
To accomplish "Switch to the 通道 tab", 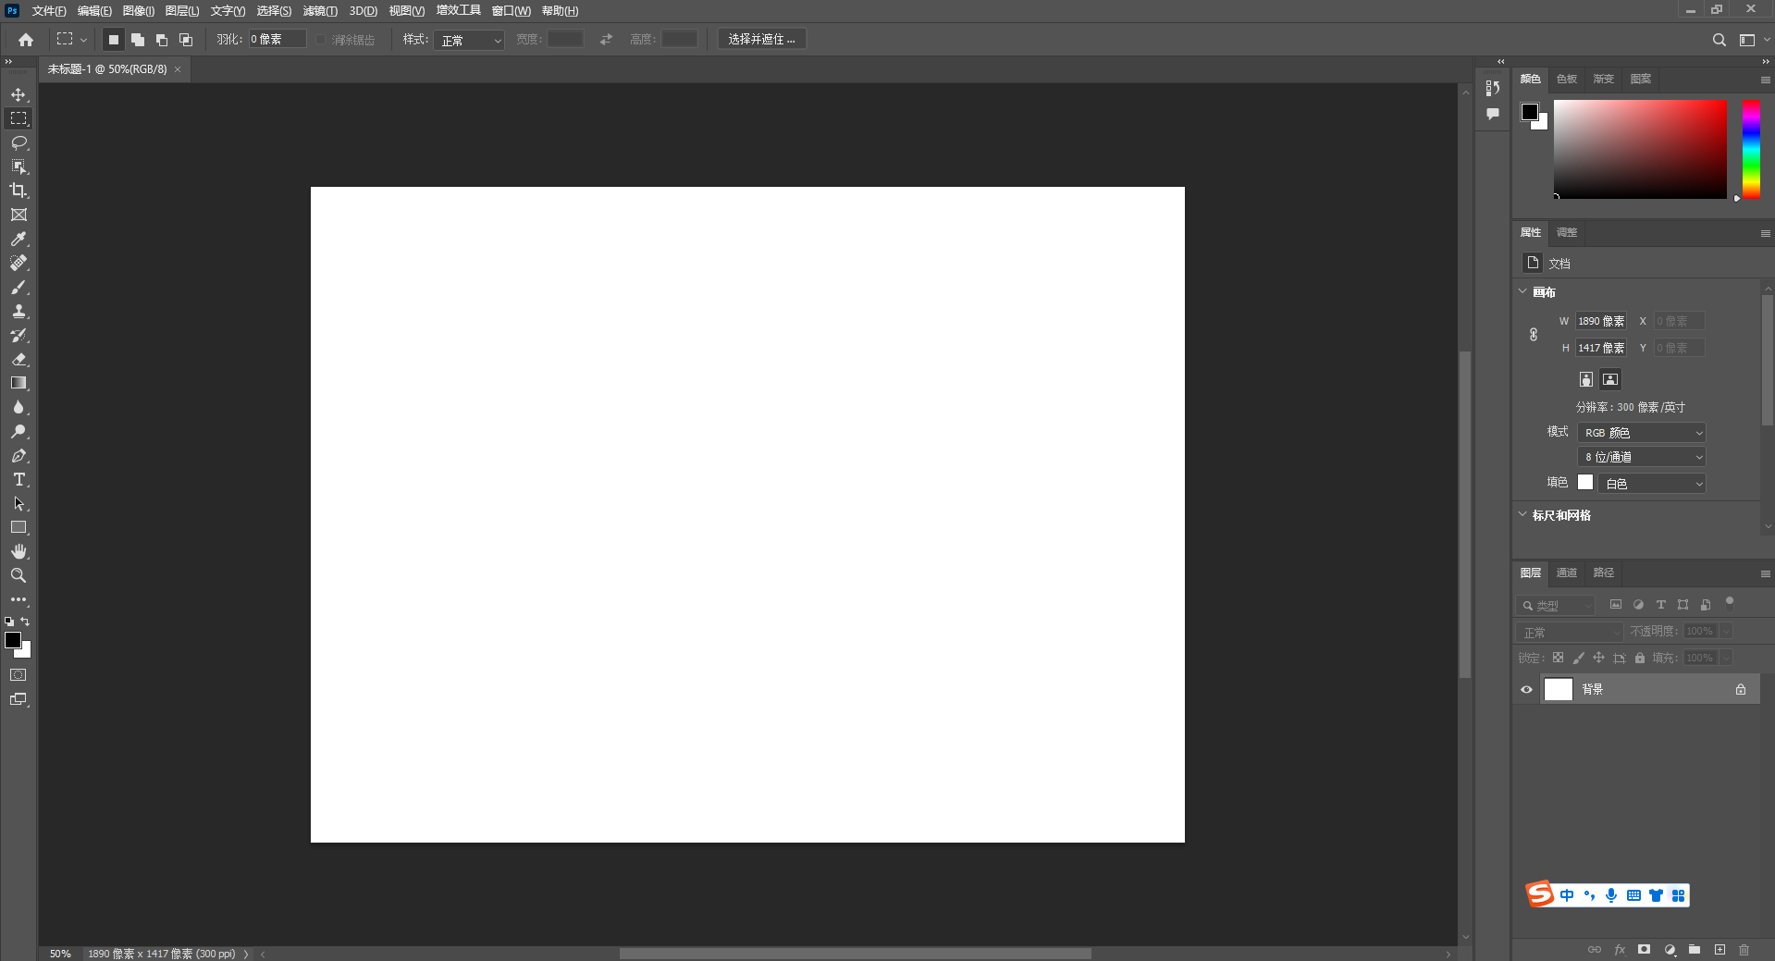I will click(x=1565, y=573).
